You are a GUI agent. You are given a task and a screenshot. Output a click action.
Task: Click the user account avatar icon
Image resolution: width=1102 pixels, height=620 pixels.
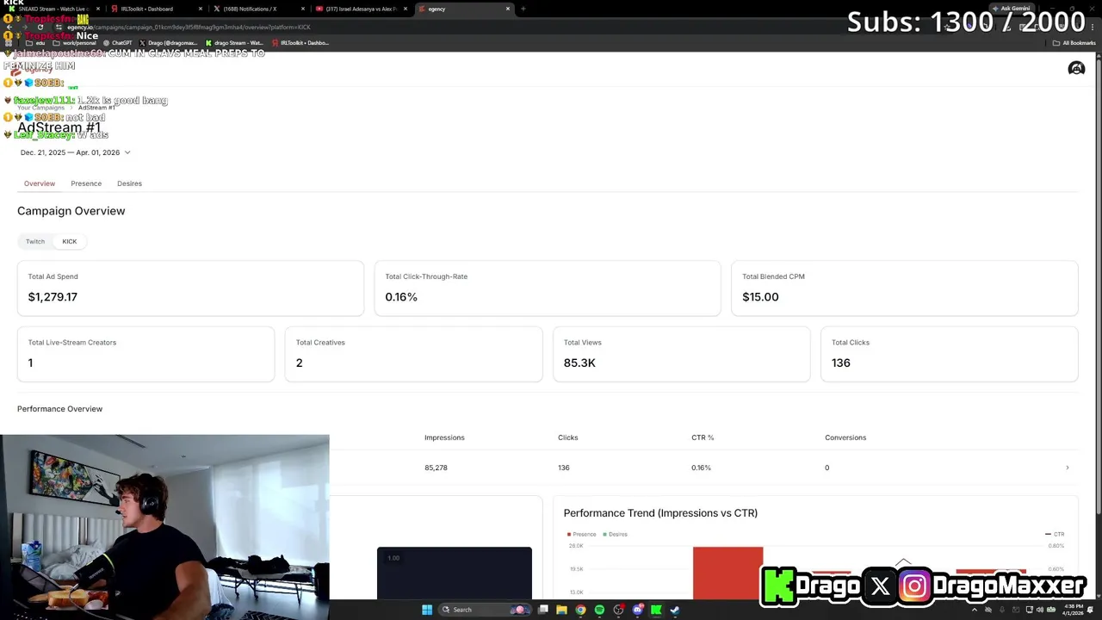1076,68
